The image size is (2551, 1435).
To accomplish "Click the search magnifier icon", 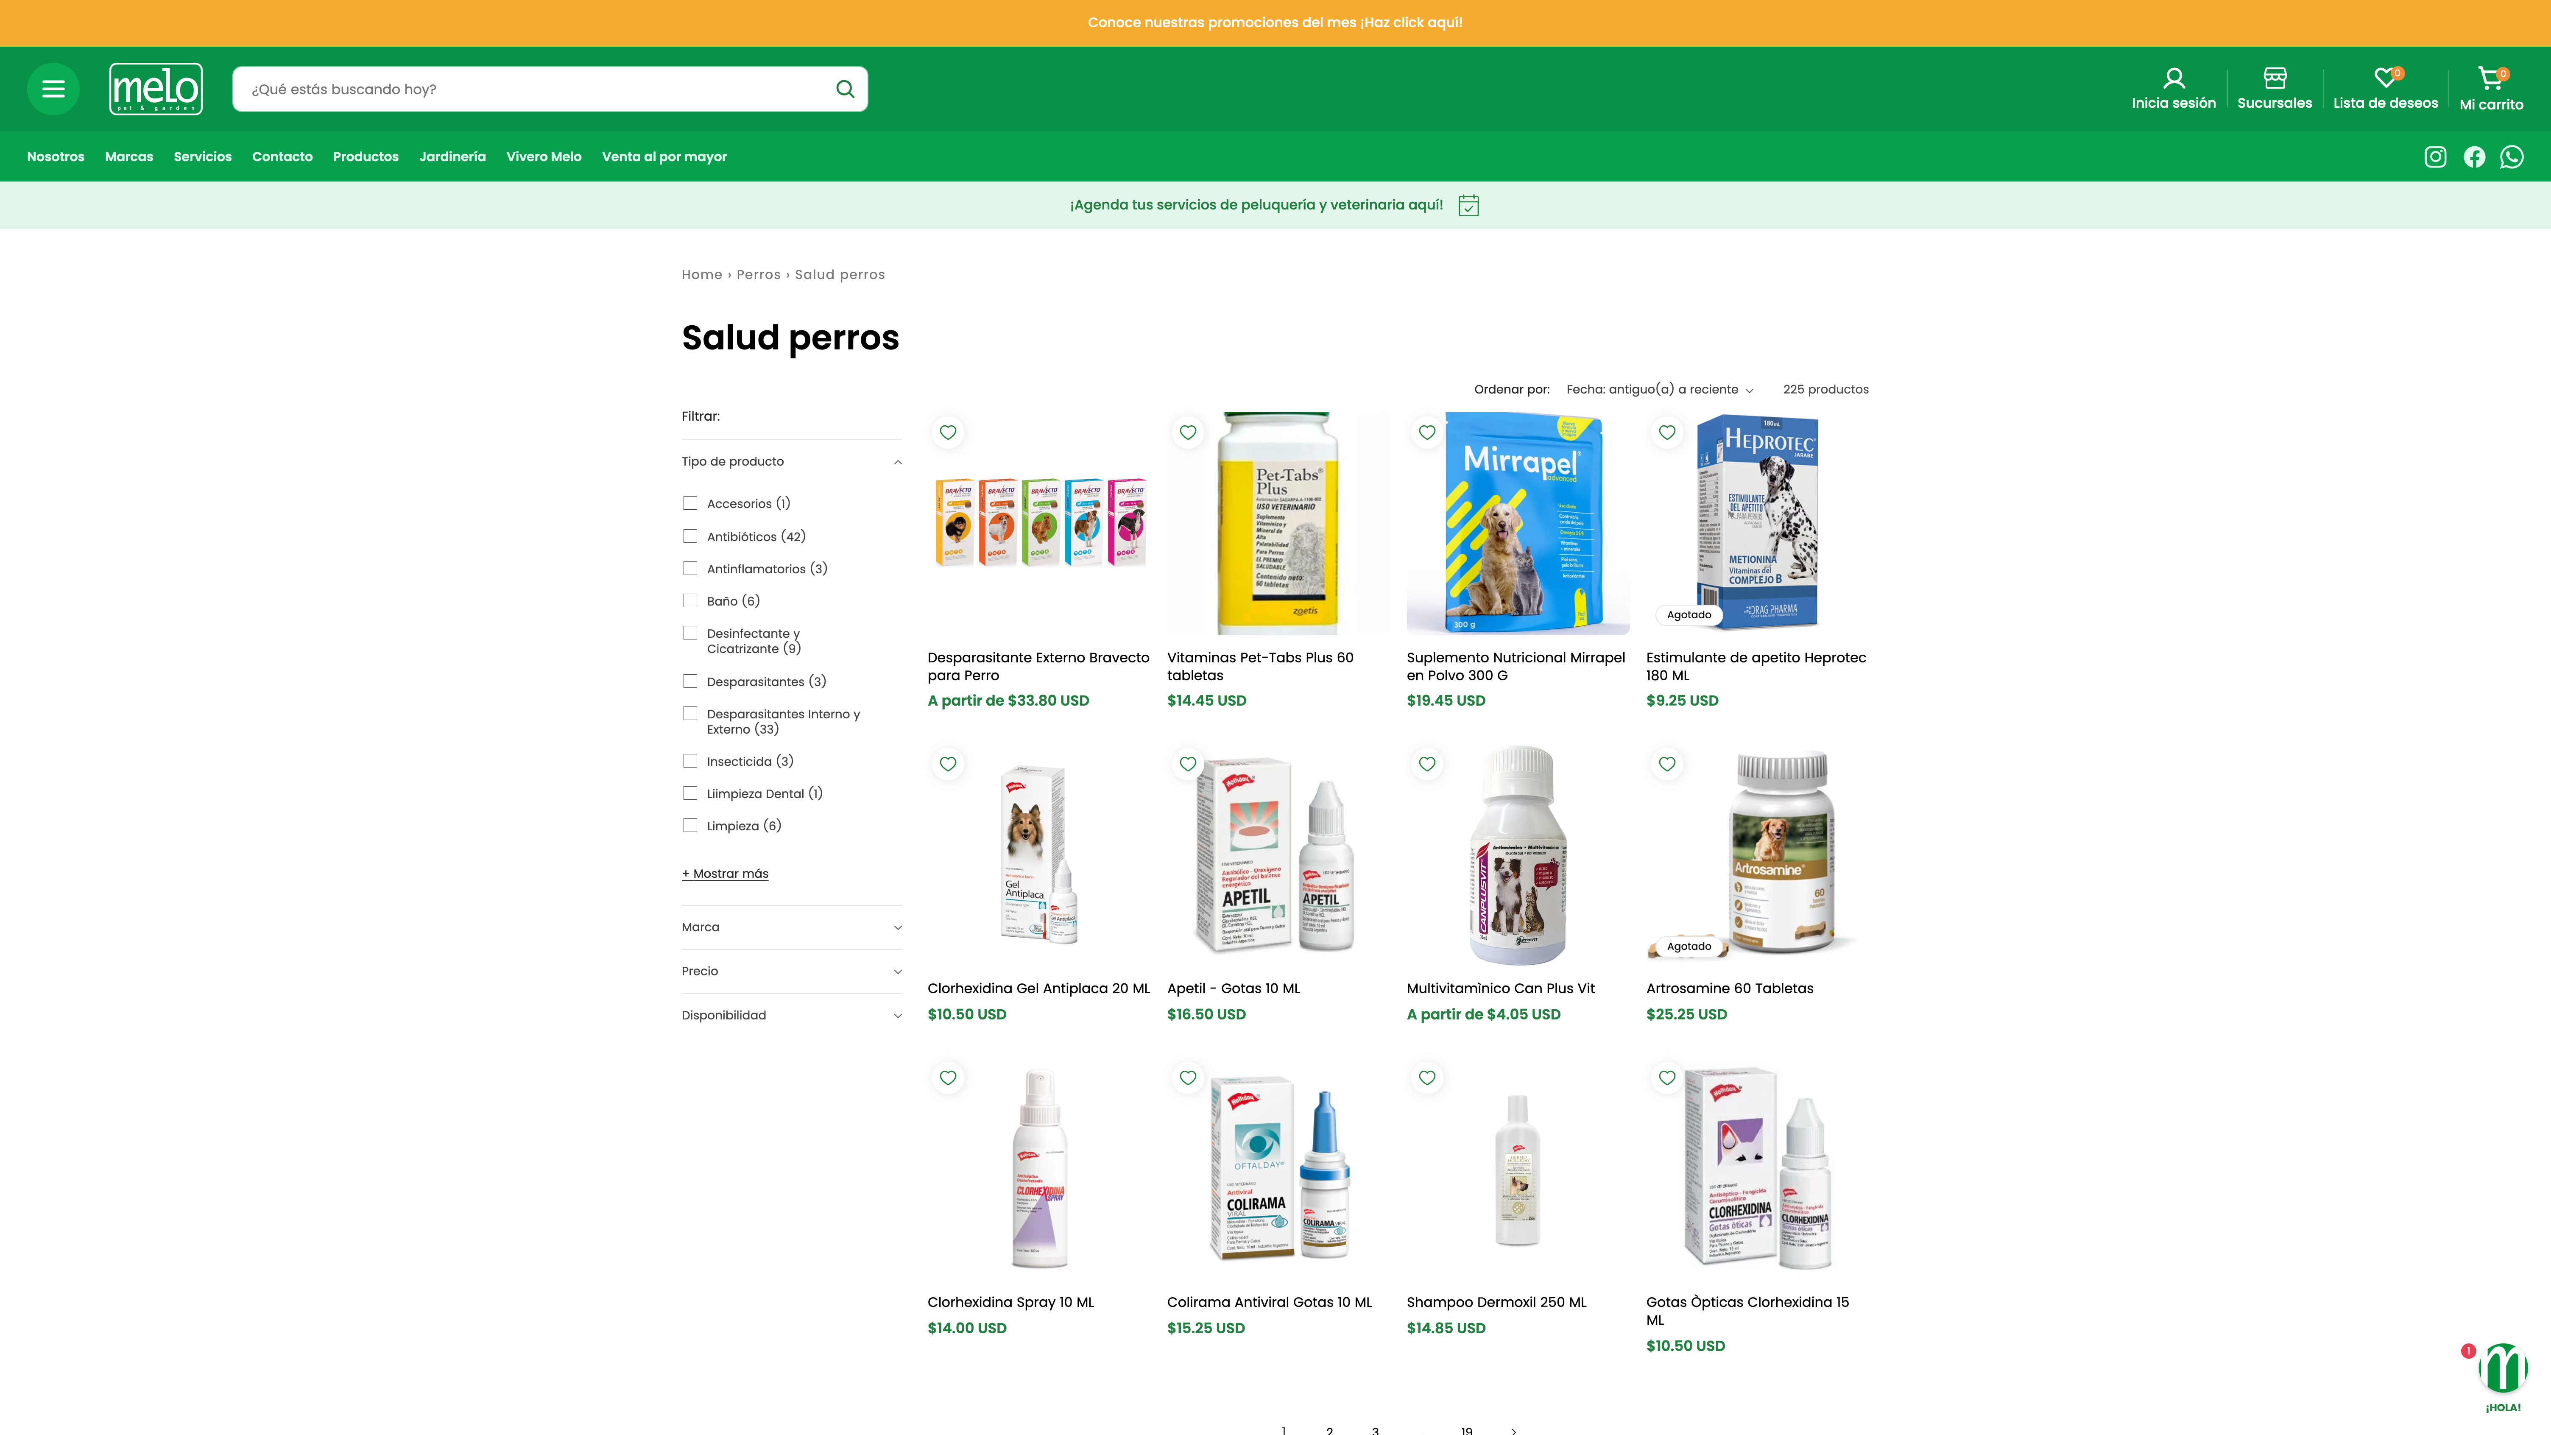I will point(845,89).
